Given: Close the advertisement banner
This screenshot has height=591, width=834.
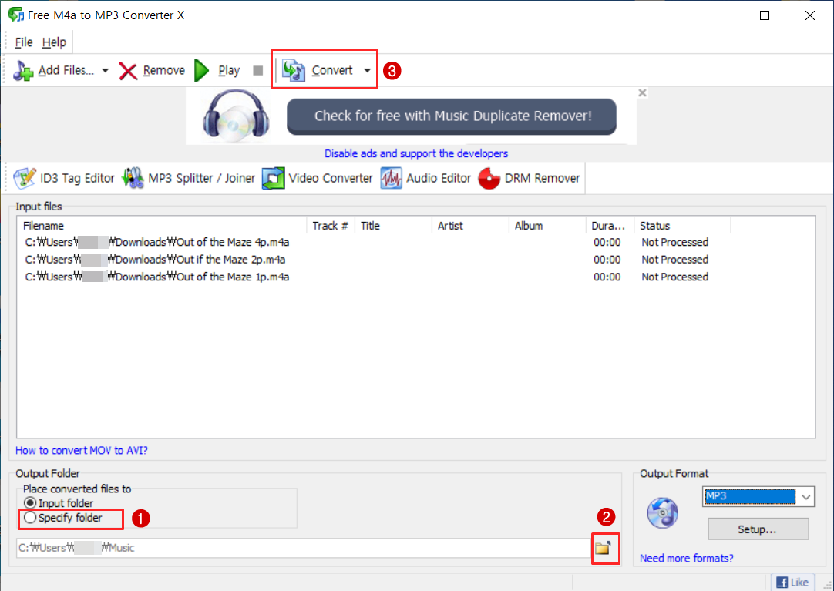Looking at the screenshot, I should (x=642, y=93).
